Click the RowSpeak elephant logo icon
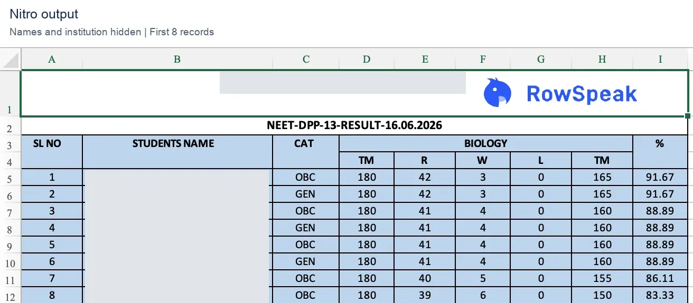Image resolution: width=693 pixels, height=303 pixels. pyautogui.click(x=498, y=93)
